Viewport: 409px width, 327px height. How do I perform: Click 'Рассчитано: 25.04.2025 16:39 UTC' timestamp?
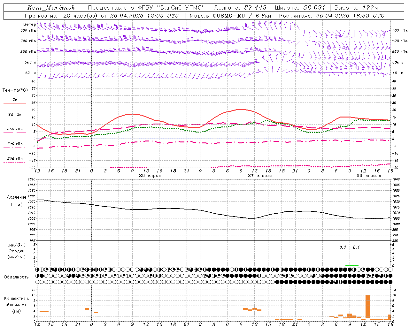pos(332,16)
